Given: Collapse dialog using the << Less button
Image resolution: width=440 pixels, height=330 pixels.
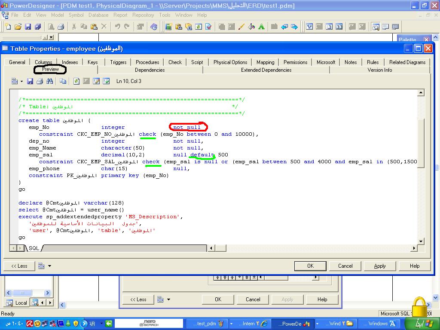Looking at the screenshot, I should point(19,266).
